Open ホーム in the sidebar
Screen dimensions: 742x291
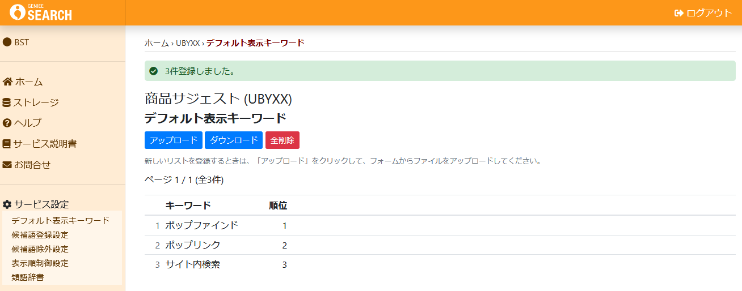click(x=29, y=82)
